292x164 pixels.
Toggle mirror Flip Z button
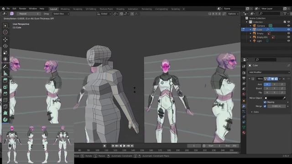[x=282, y=92]
